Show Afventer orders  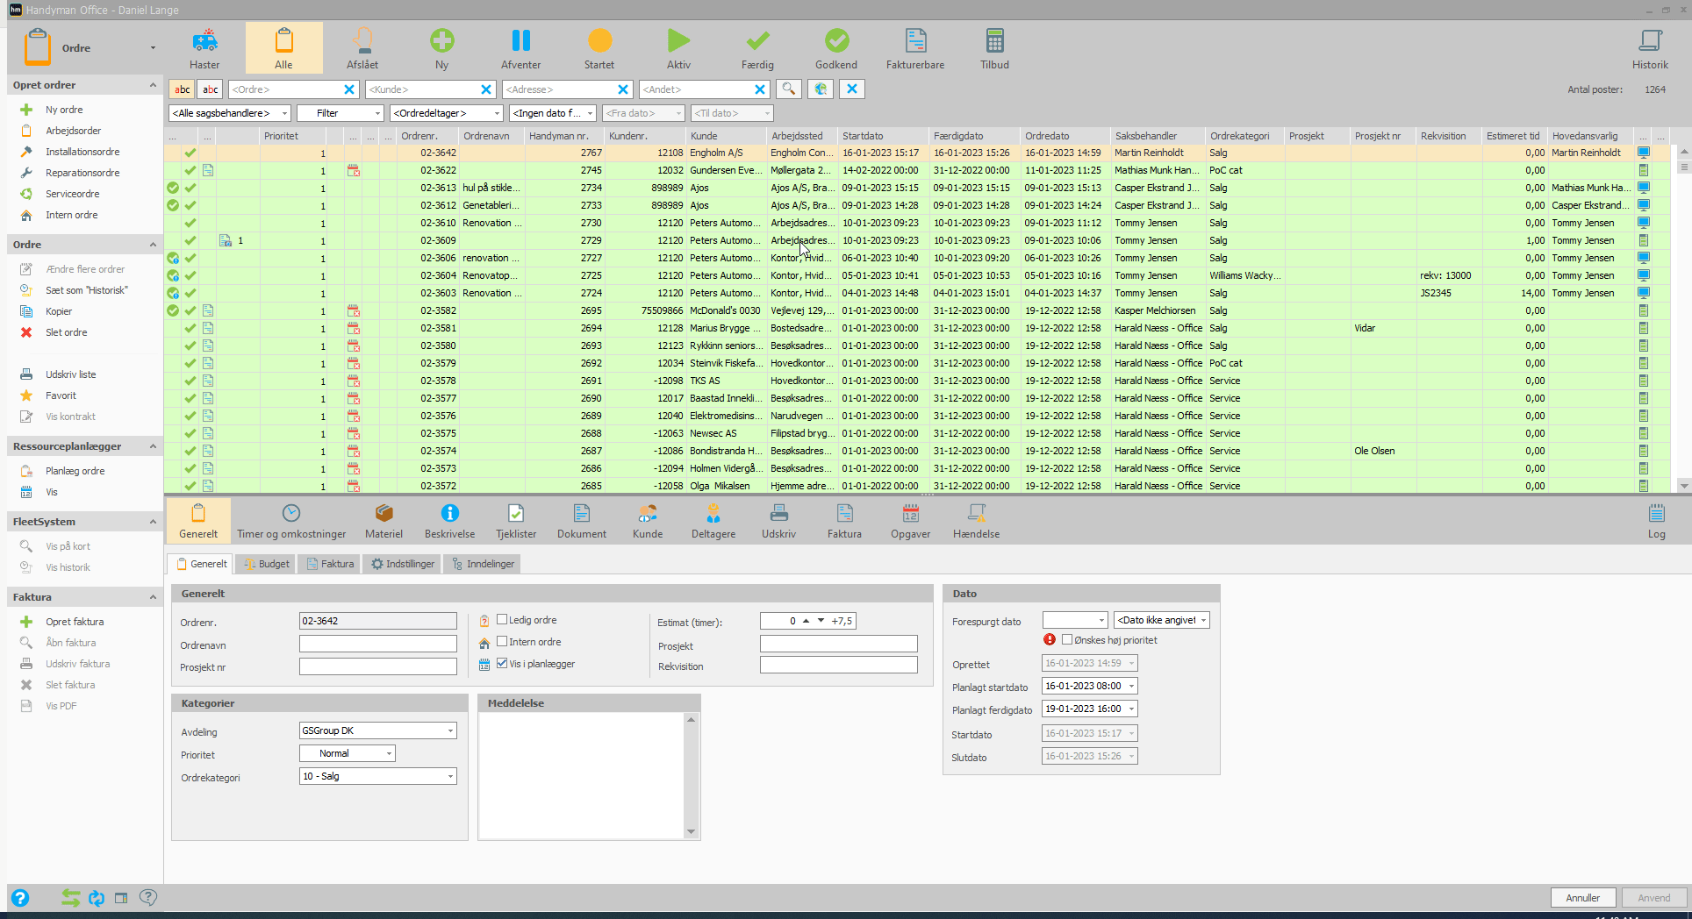(x=520, y=48)
